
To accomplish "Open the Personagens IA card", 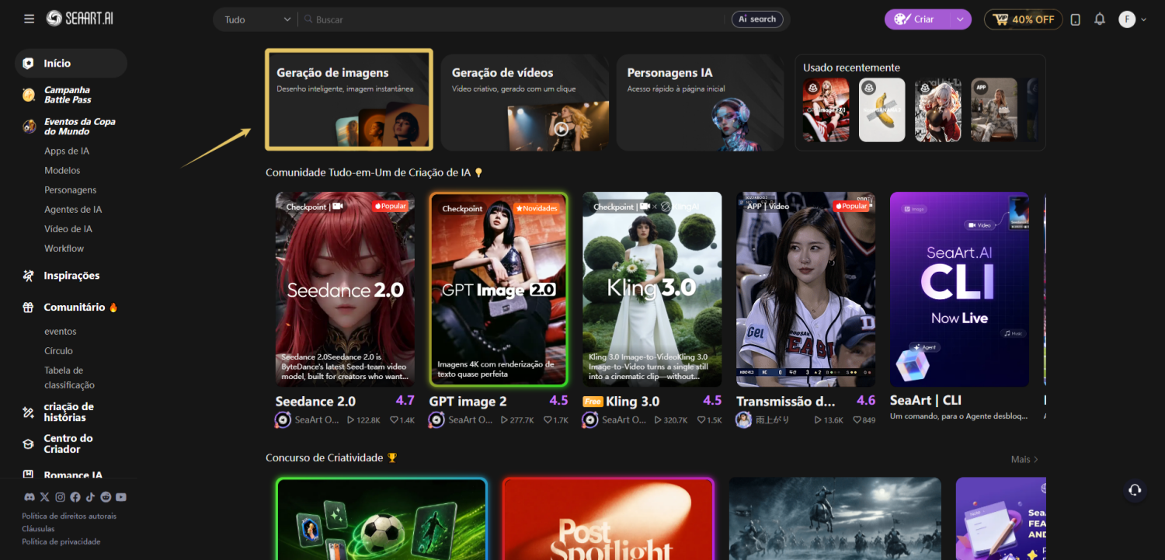I will coord(701,103).
